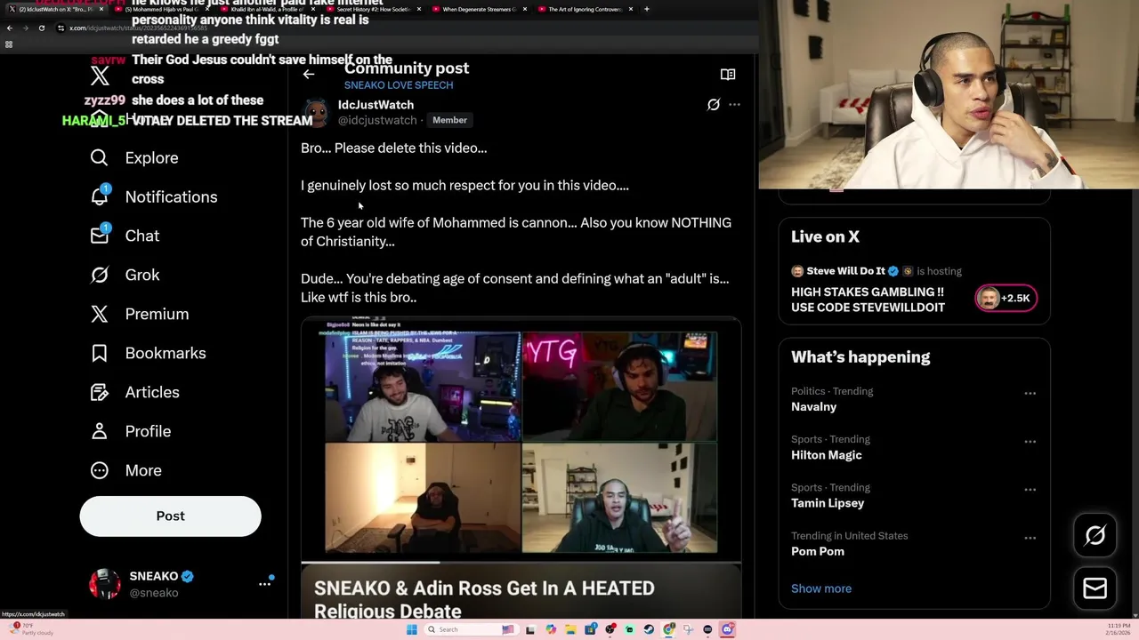Click the browser forward button
The height and width of the screenshot is (640, 1139).
25,28
